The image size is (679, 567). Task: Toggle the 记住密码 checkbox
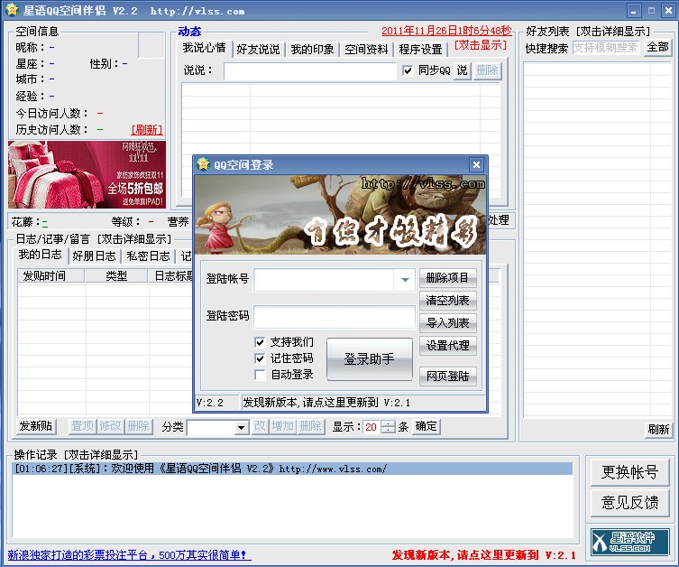click(260, 358)
